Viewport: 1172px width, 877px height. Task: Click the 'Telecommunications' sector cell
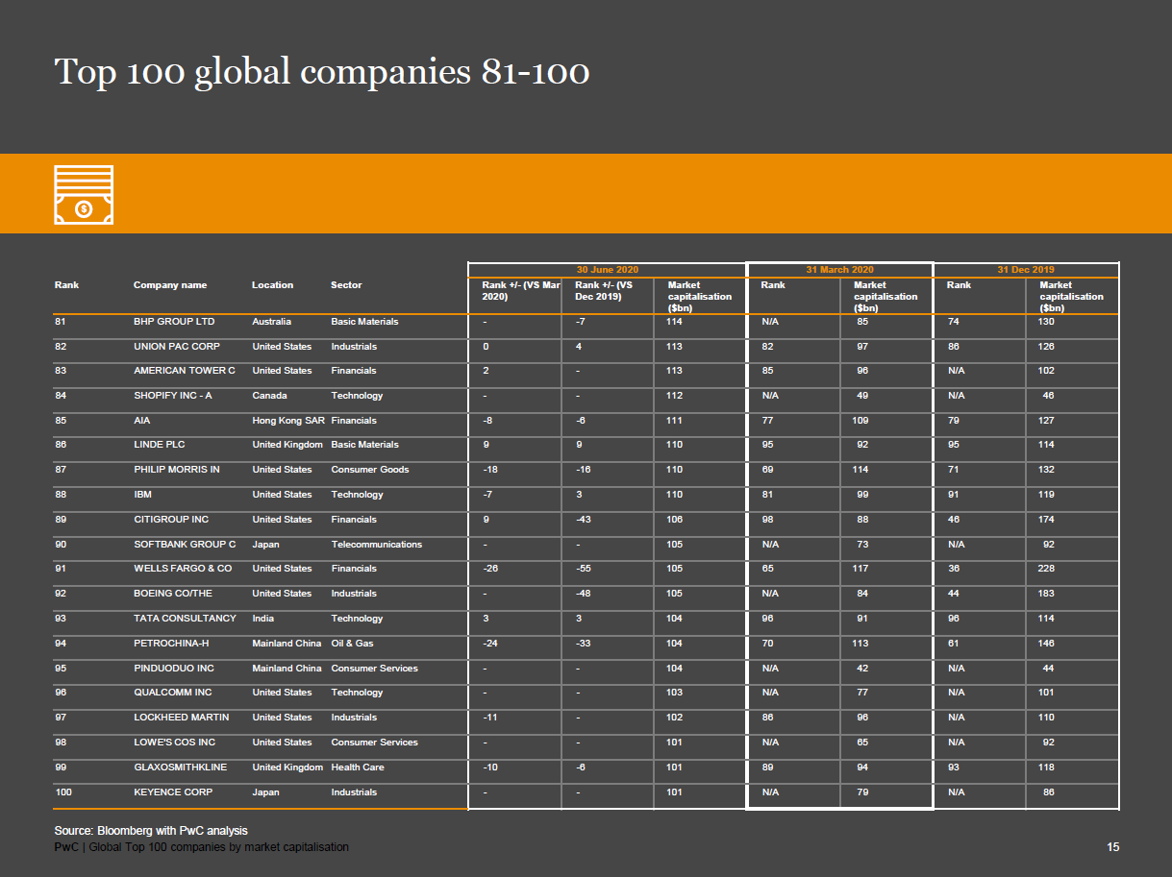[376, 545]
